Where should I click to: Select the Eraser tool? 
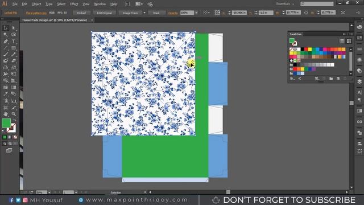point(14,61)
